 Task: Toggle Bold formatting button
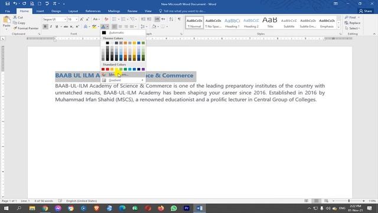(45, 27)
